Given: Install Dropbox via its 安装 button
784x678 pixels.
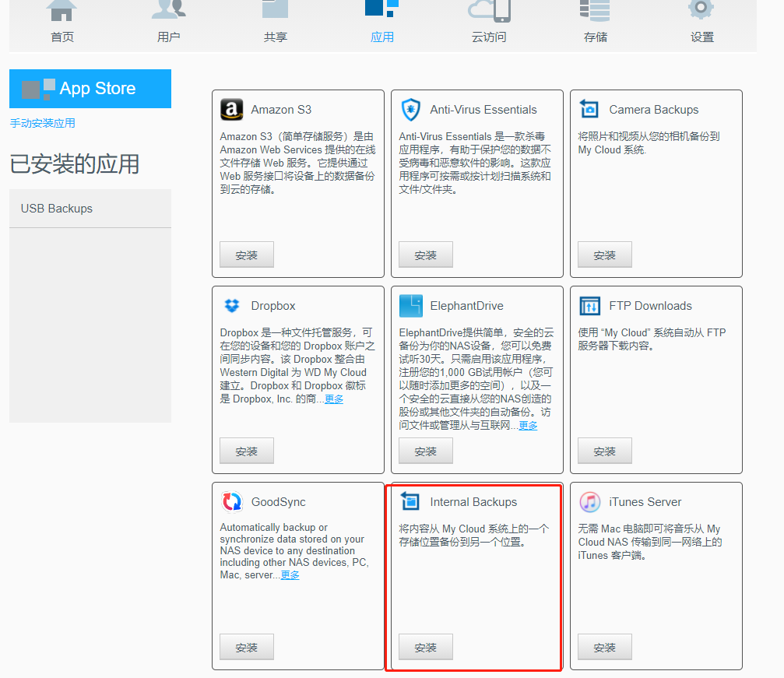Looking at the screenshot, I should click(x=247, y=451).
